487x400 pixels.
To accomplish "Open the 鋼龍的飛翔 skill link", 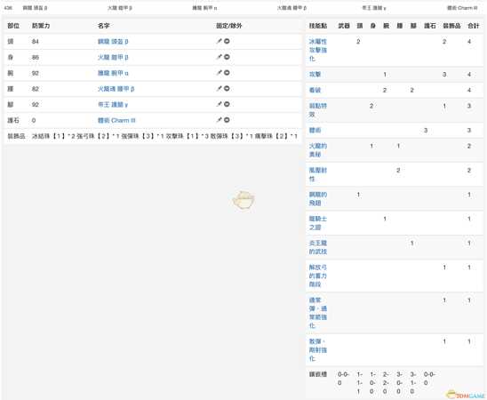I will (x=318, y=198).
